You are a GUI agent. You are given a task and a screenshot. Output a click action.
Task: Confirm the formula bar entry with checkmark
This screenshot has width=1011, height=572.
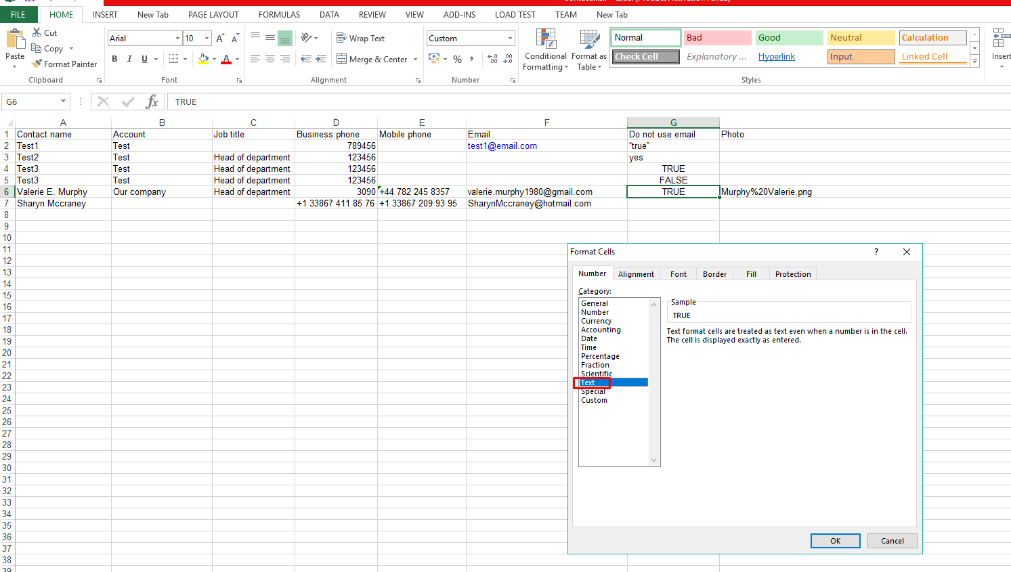click(128, 102)
